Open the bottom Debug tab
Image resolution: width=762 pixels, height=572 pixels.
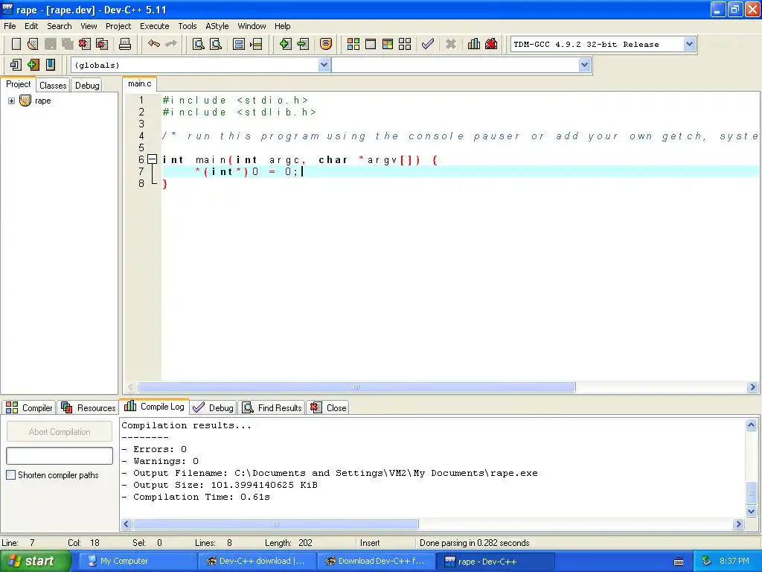click(x=214, y=407)
